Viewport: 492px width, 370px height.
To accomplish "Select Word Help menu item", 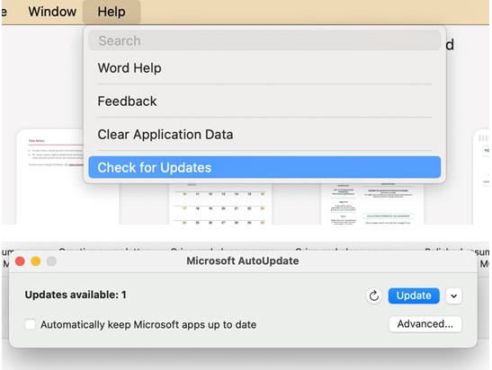I will [x=264, y=68].
